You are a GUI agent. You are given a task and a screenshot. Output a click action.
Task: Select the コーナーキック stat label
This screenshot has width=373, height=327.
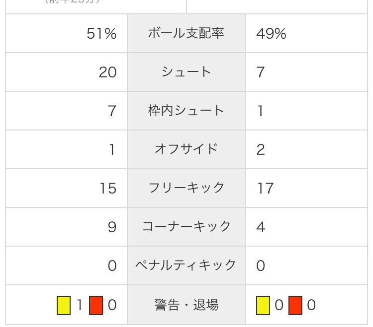click(x=186, y=227)
